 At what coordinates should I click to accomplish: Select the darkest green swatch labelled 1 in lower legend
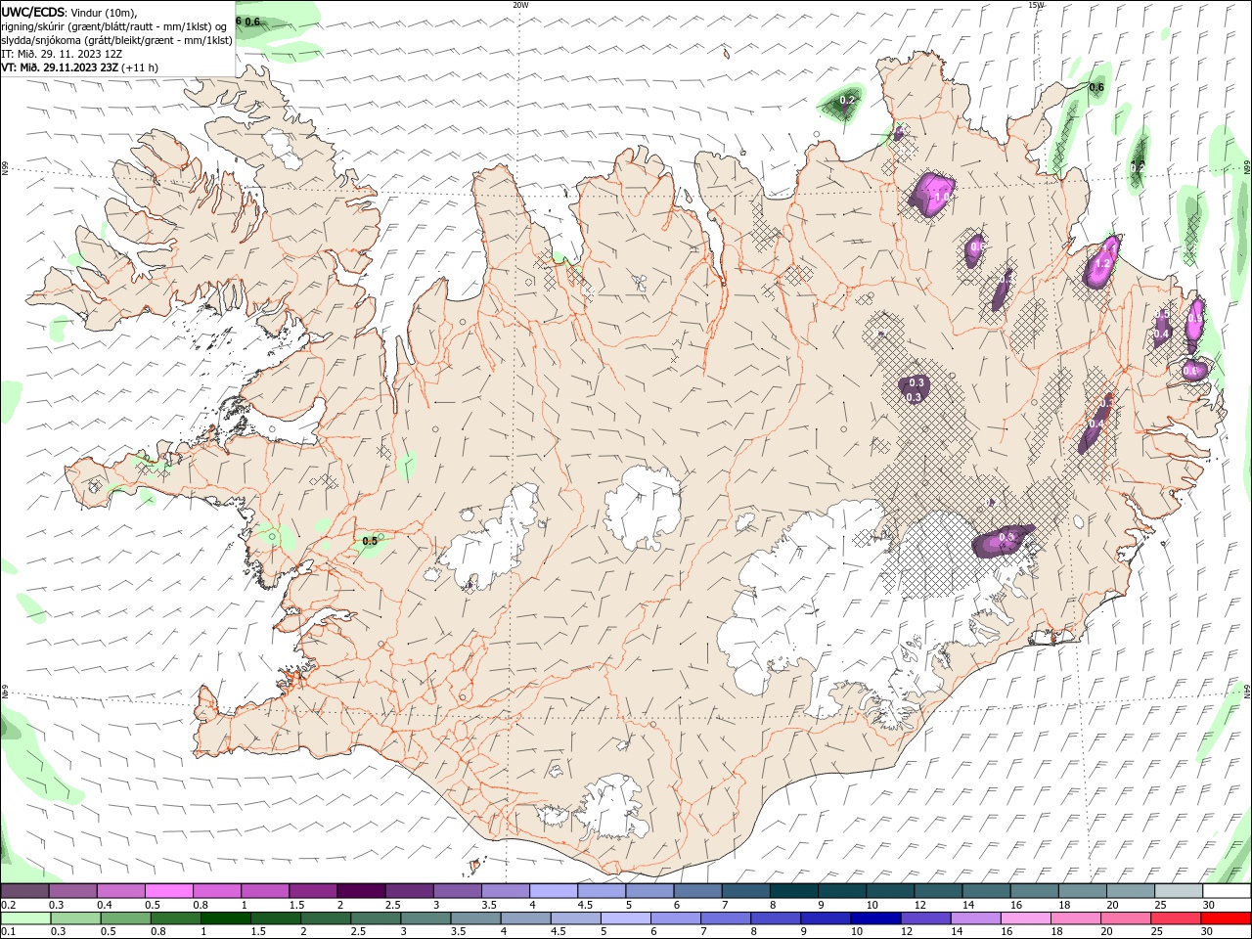click(225, 918)
